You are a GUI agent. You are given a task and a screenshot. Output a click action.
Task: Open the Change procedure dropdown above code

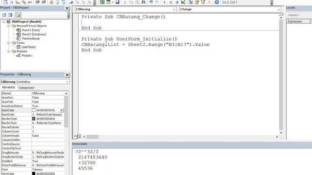(278, 9)
